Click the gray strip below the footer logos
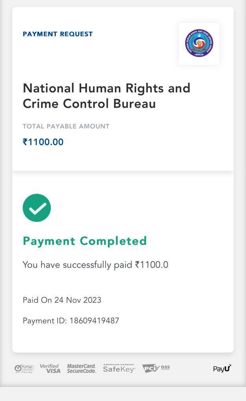This screenshot has height=401, width=246. click(x=123, y=394)
